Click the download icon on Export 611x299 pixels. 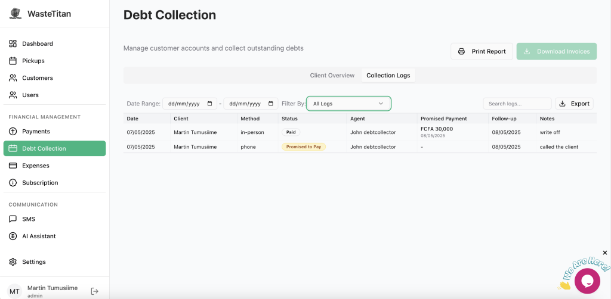point(562,104)
